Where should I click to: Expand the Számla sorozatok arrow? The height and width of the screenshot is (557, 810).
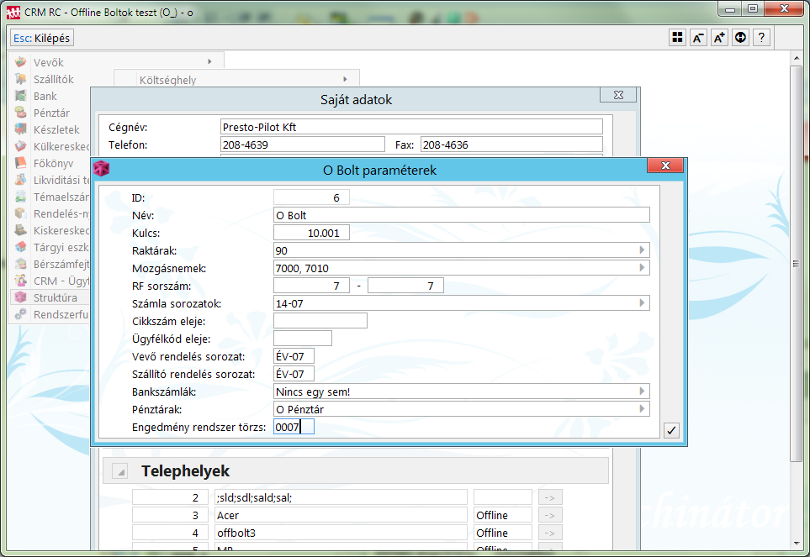point(642,303)
